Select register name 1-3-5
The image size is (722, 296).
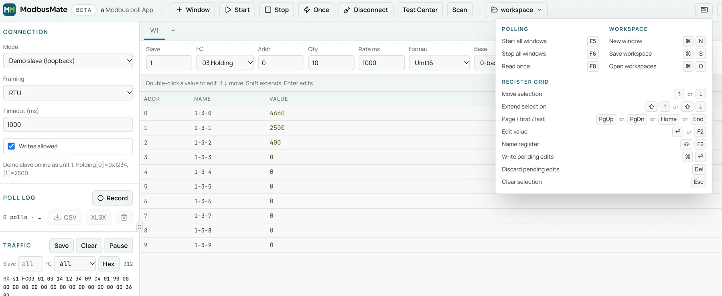coord(203,187)
